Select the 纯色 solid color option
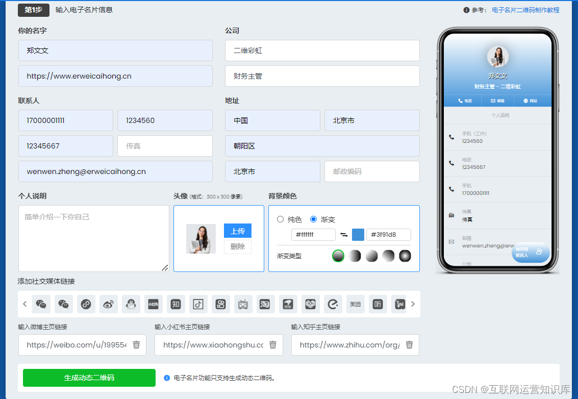The height and width of the screenshot is (399, 578). point(280,219)
